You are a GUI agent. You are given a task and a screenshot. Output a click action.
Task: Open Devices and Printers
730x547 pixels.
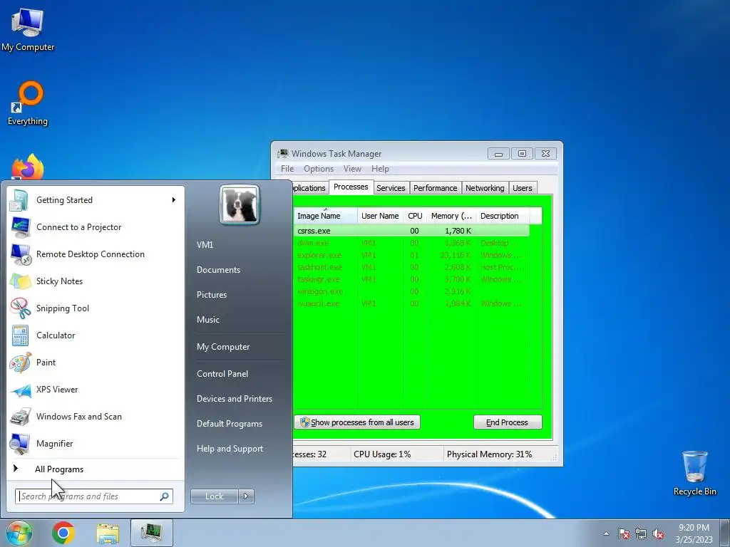click(234, 399)
